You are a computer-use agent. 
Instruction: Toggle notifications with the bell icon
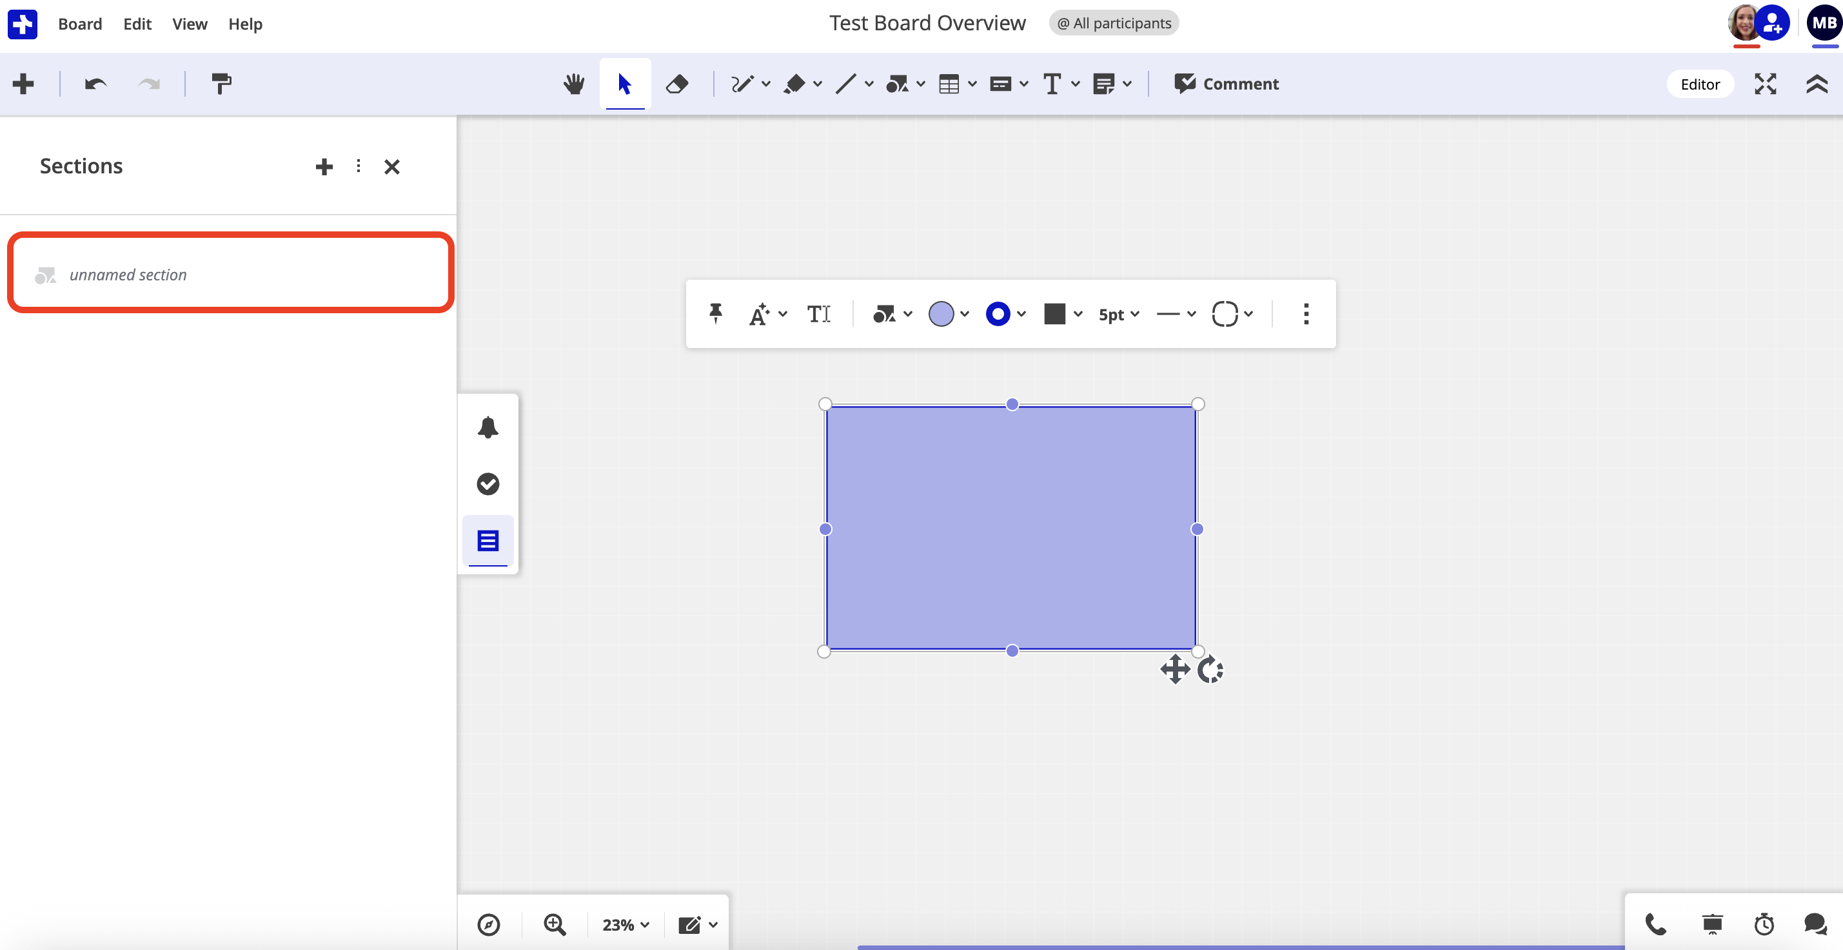(x=488, y=427)
